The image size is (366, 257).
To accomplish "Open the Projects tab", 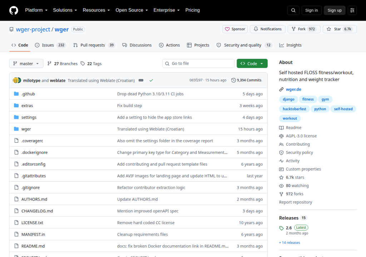I will [x=198, y=45].
